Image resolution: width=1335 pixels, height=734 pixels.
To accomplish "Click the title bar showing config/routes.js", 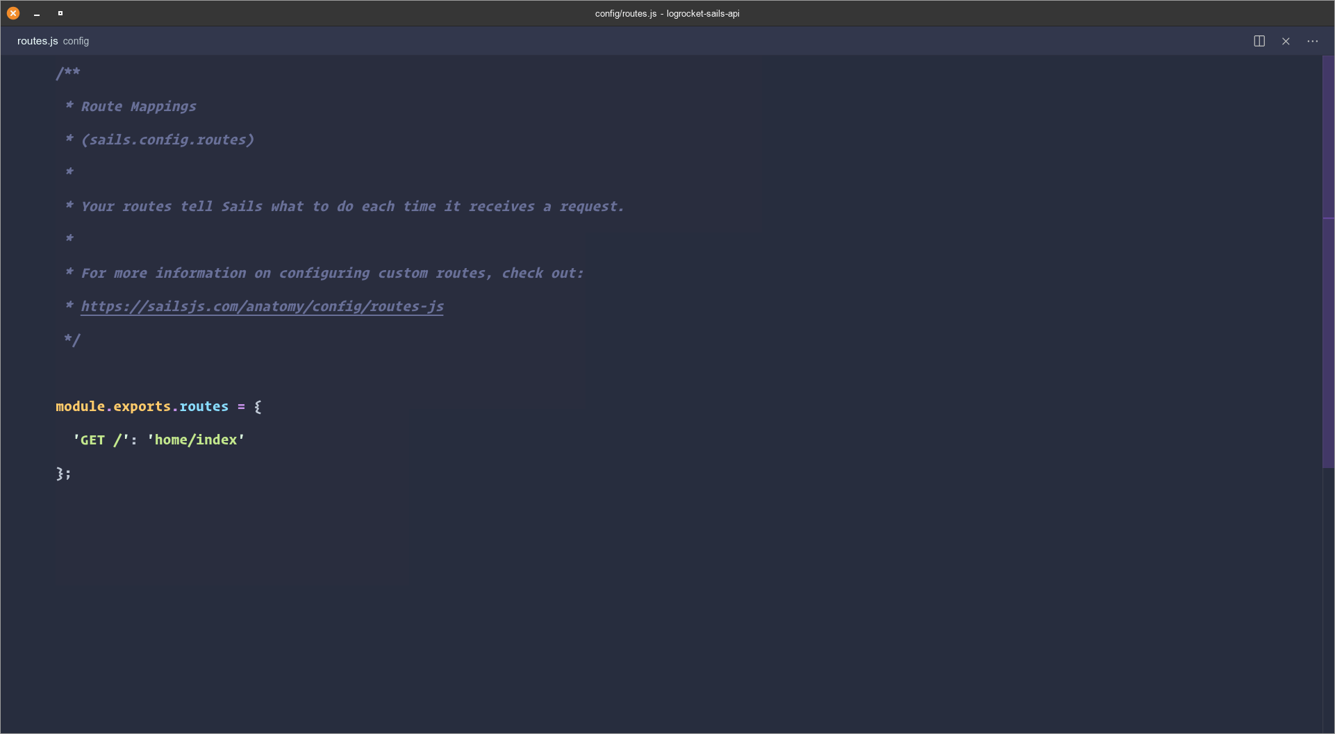I will click(667, 13).
